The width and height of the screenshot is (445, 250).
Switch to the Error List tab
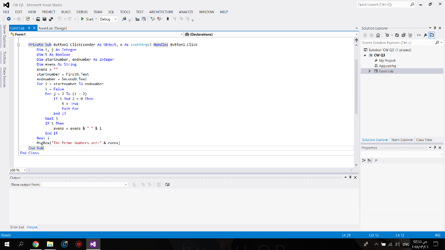coord(17,227)
